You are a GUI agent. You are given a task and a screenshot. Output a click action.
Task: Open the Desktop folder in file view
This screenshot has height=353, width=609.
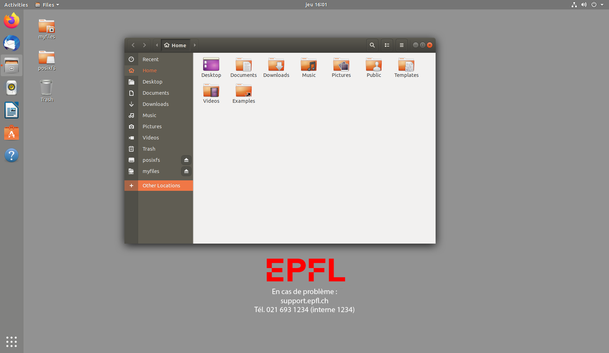pos(211,68)
